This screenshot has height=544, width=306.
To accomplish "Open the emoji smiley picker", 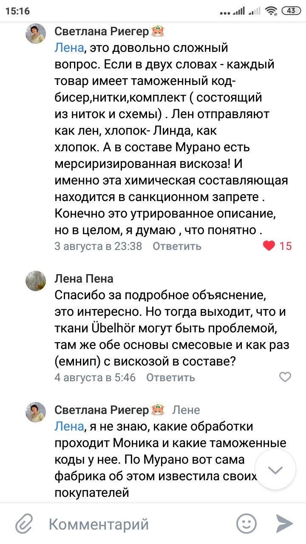I will pos(246,524).
